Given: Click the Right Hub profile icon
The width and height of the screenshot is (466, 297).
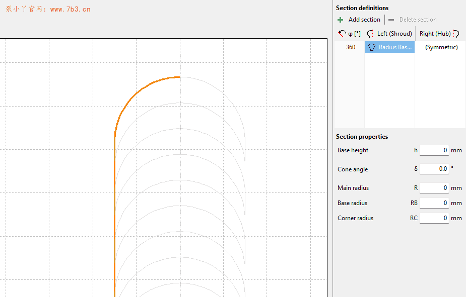Looking at the screenshot, I should [x=456, y=34].
